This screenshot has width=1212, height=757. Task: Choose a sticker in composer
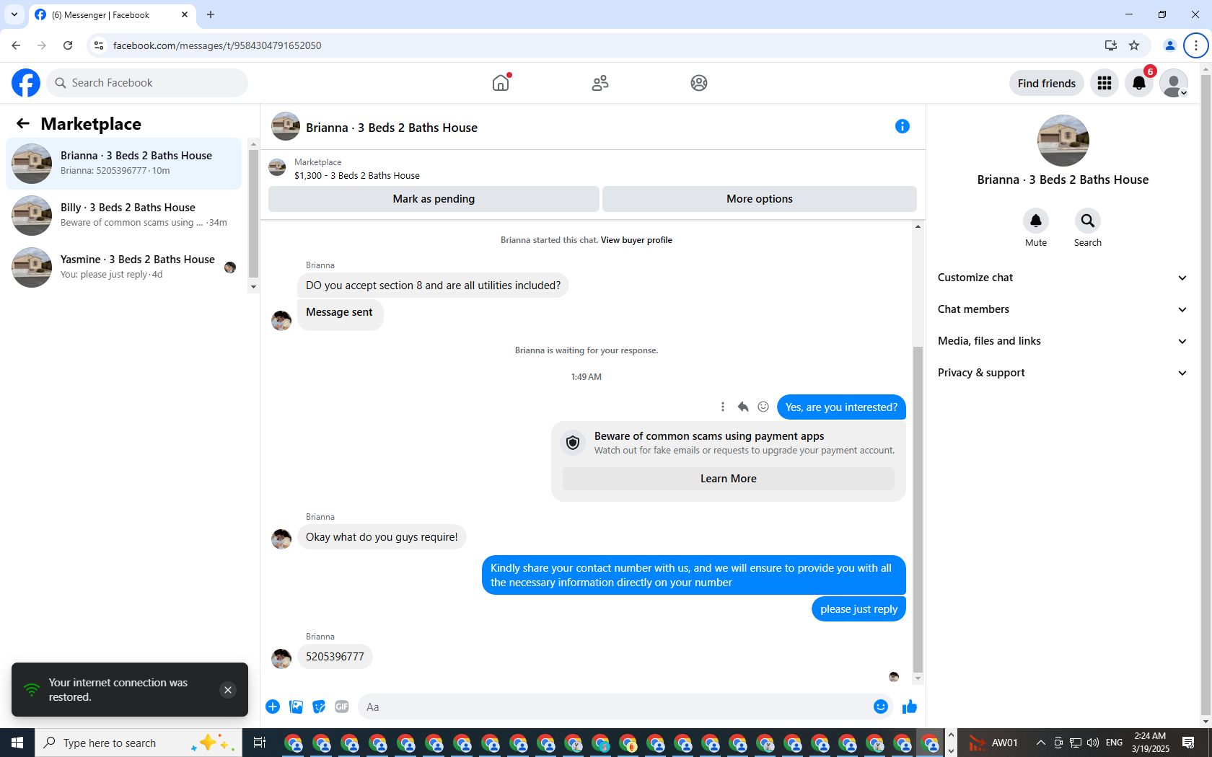tap(319, 707)
